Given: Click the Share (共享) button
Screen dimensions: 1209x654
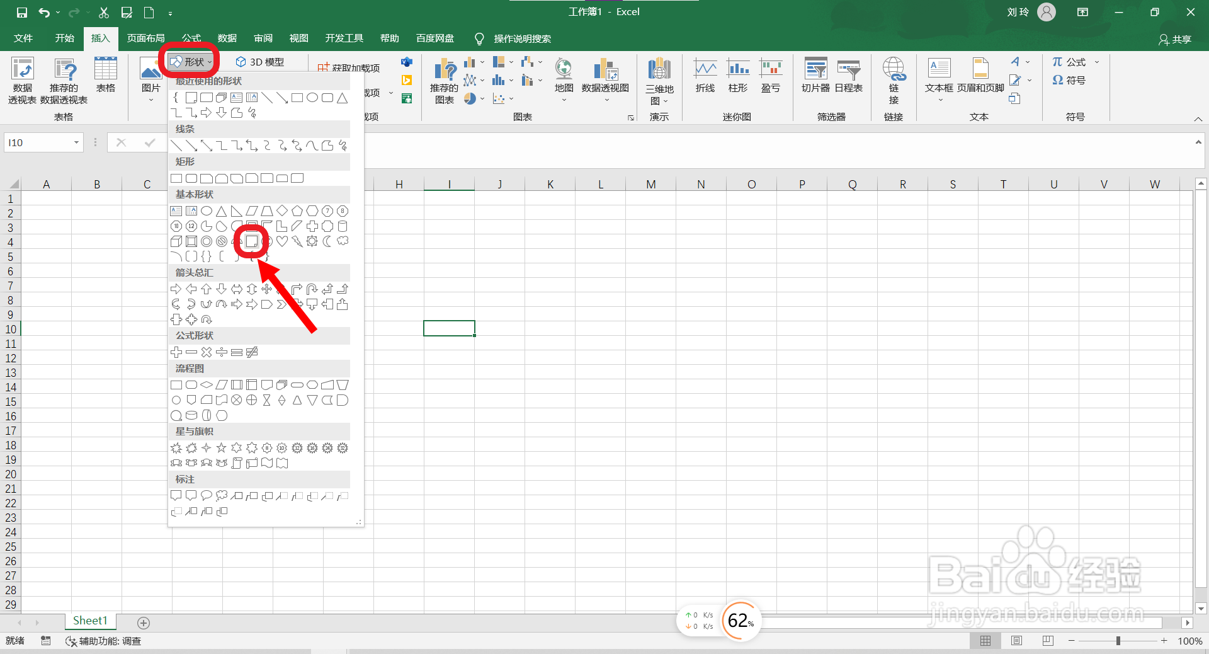Looking at the screenshot, I should click(x=1175, y=39).
